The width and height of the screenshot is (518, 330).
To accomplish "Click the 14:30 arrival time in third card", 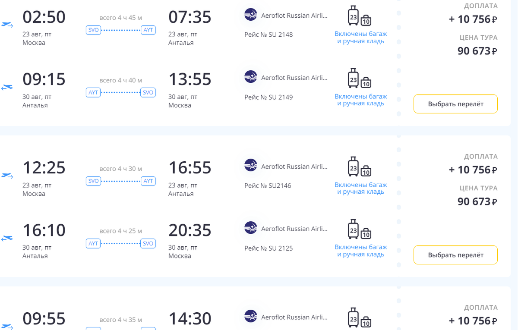I will tap(190, 319).
